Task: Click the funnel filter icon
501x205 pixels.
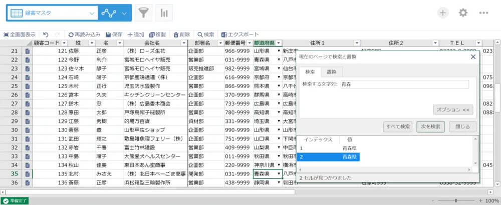Action: point(144,13)
